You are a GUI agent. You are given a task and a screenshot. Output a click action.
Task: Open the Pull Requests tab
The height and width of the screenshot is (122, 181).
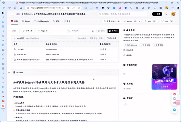pyautogui.click(x=41, y=21)
